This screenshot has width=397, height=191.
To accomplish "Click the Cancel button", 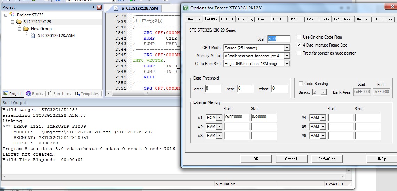I will click(291, 159).
